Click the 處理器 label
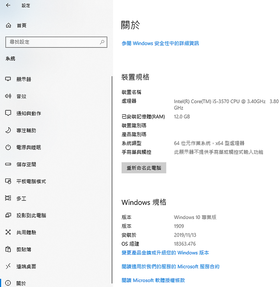Viewport: 280px width, 287px height. coord(129,101)
